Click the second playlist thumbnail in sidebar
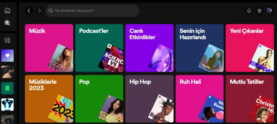277x124 pixels. pos(7,72)
